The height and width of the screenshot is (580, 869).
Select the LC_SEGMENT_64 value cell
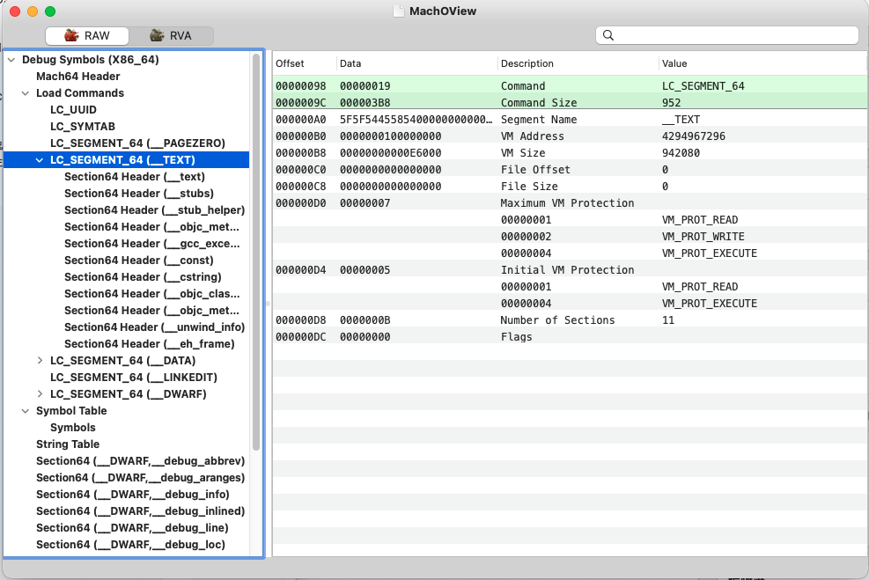[703, 86]
